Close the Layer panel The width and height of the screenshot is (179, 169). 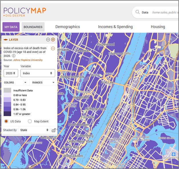coord(53,40)
